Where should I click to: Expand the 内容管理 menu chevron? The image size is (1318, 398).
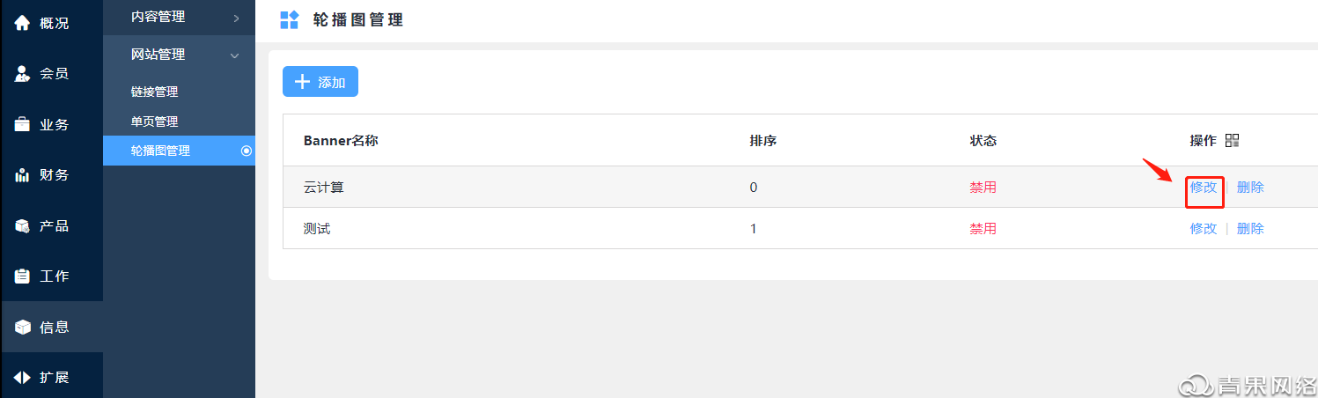[x=236, y=17]
